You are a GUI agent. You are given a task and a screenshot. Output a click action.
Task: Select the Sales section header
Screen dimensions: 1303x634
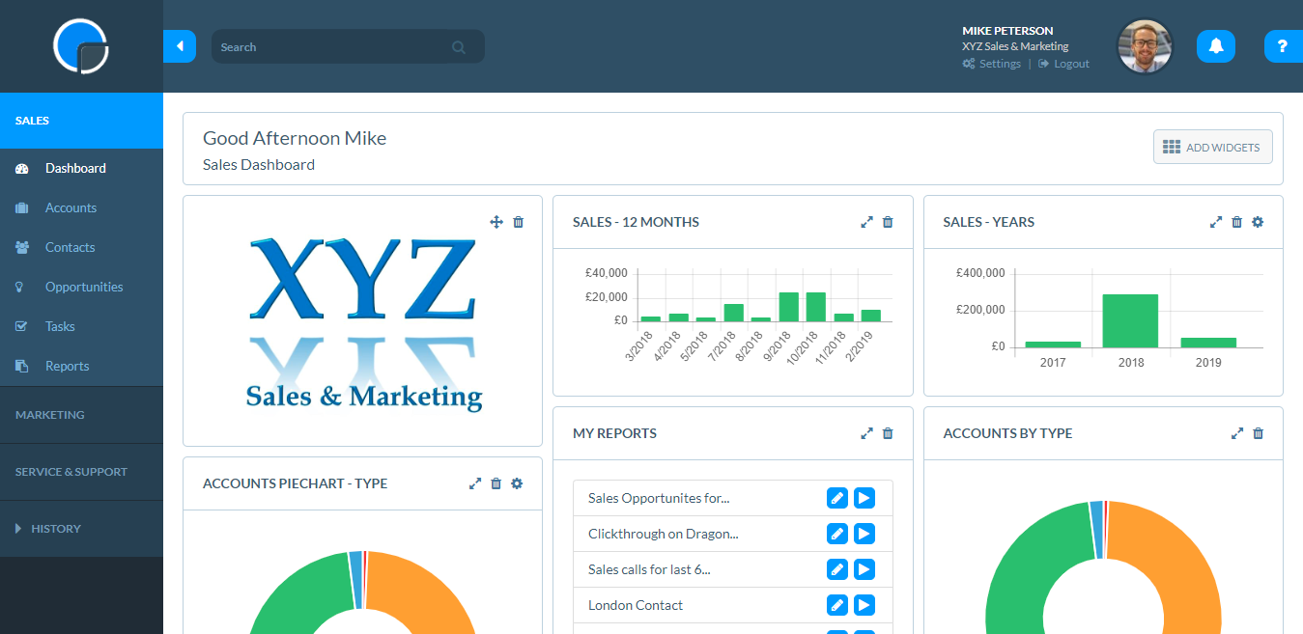click(x=81, y=121)
